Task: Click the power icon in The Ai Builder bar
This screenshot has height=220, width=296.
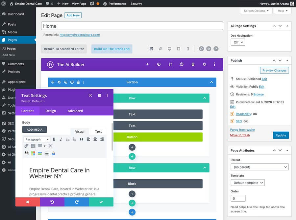Action: pyautogui.click(x=159, y=64)
